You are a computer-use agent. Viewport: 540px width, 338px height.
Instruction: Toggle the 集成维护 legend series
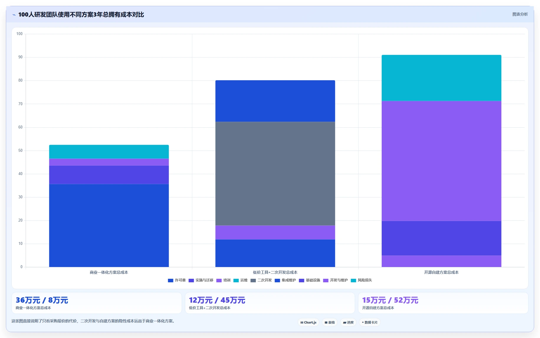[x=285, y=280]
